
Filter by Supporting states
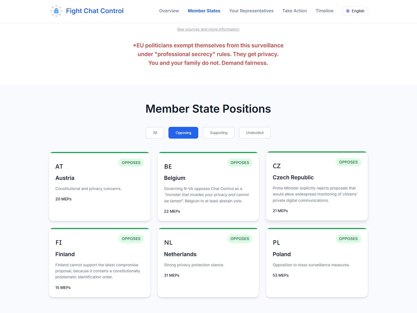(218, 133)
